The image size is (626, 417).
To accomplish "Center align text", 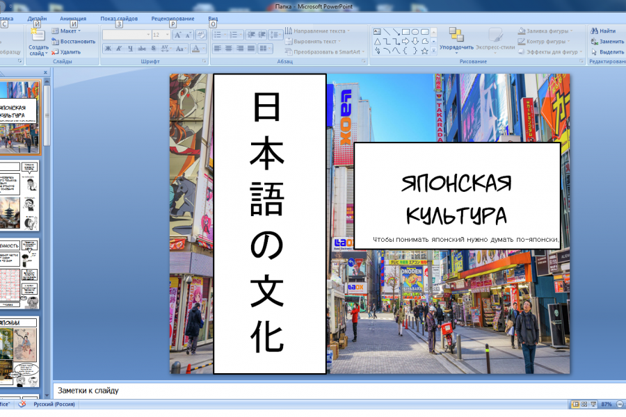I will click(229, 48).
